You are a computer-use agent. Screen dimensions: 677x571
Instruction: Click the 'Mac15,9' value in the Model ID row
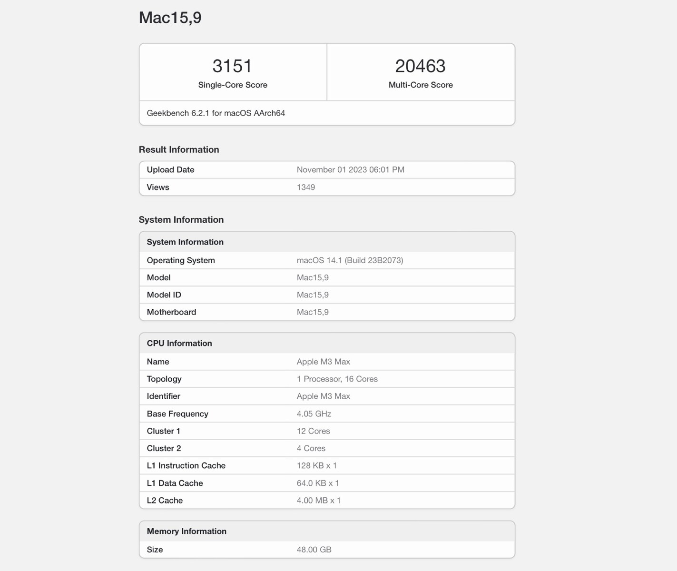tap(313, 295)
